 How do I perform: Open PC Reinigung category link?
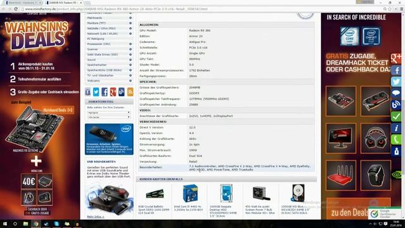click(96, 39)
